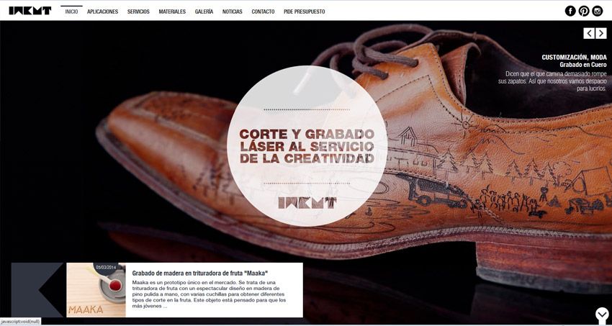612x326 pixels.
Task: Advance to next slide arrow
Action: click(601, 33)
